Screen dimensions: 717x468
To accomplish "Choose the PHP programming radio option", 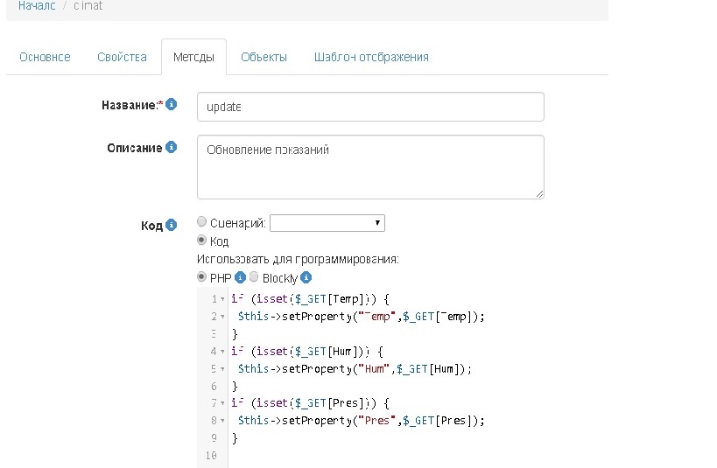I will [x=202, y=277].
